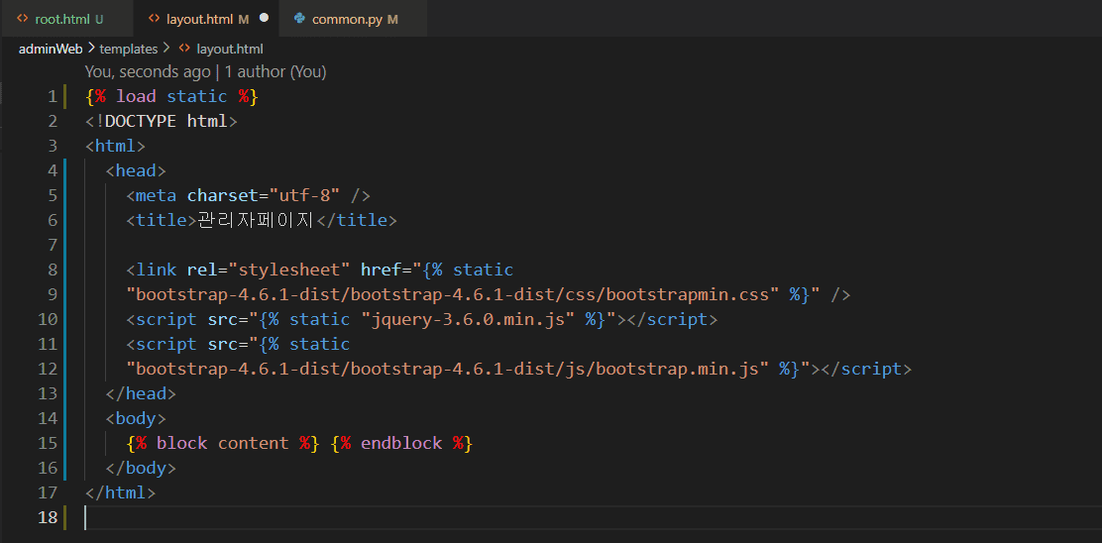The width and height of the screenshot is (1102, 543).
Task: Click line number 1 in the gutter
Action: tap(53, 97)
